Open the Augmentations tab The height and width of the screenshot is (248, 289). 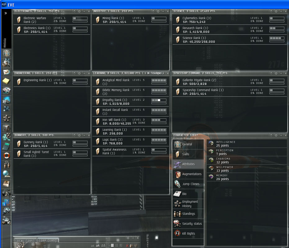coord(188,174)
